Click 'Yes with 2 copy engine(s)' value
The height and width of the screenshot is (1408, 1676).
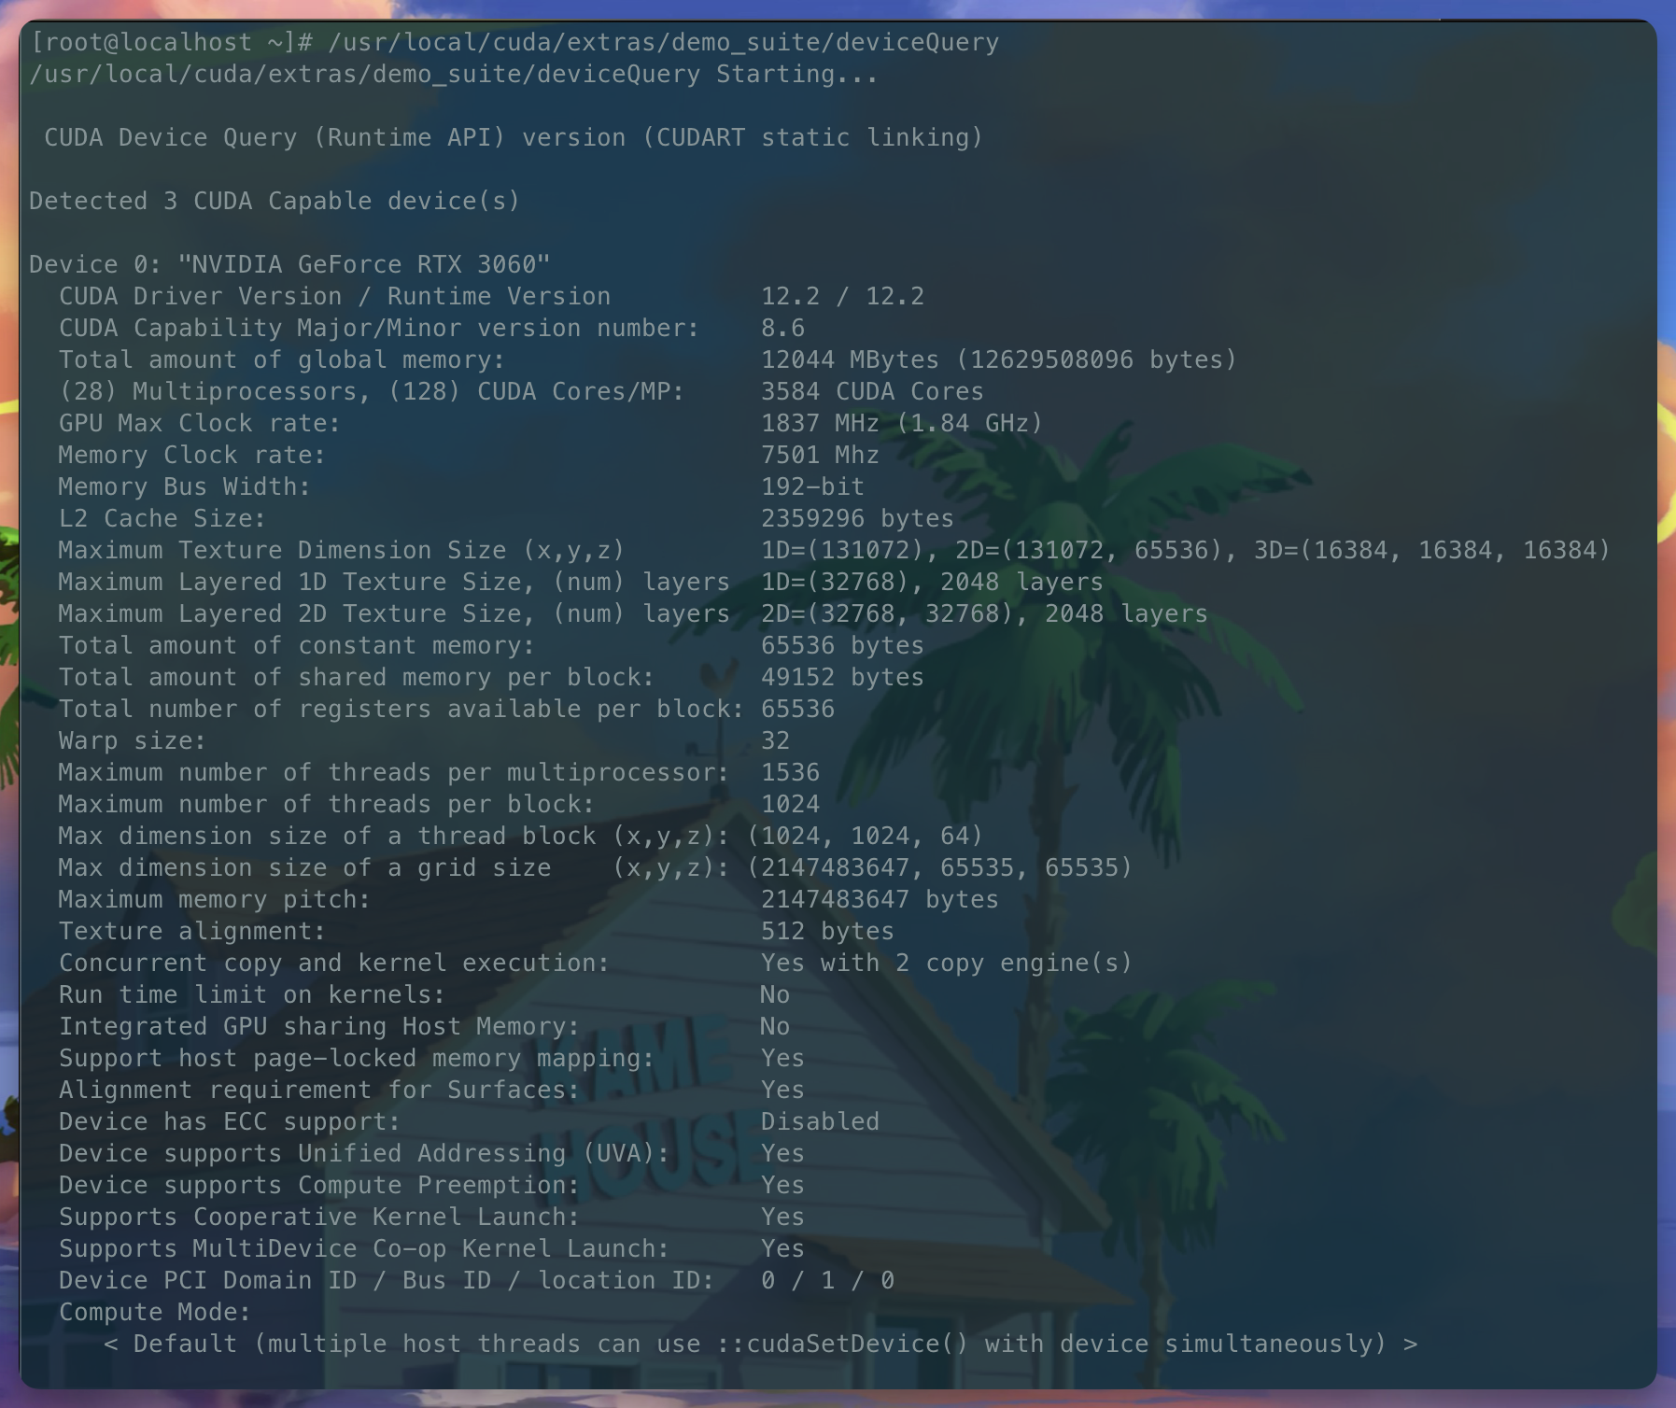click(x=947, y=964)
